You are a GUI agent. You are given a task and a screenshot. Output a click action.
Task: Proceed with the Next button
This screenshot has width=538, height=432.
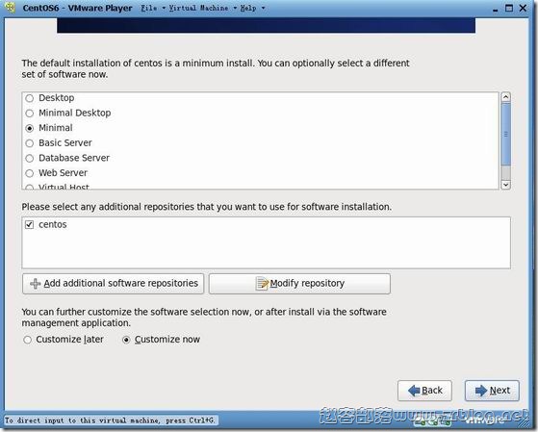pos(492,391)
